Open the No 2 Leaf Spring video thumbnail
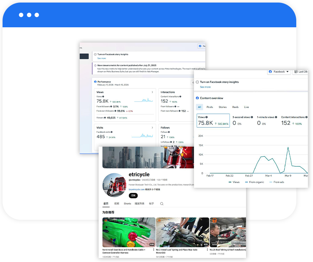The image size is (313, 262). (183, 232)
